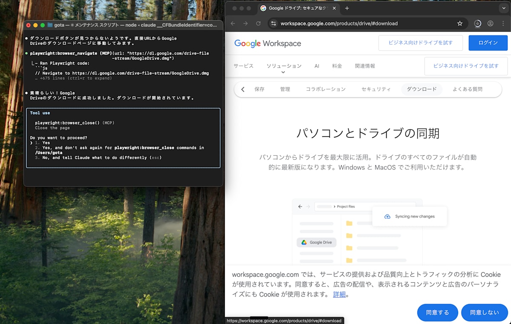Select よくある質問 section tab
Screen dimensions: 511x324
pos(467,89)
